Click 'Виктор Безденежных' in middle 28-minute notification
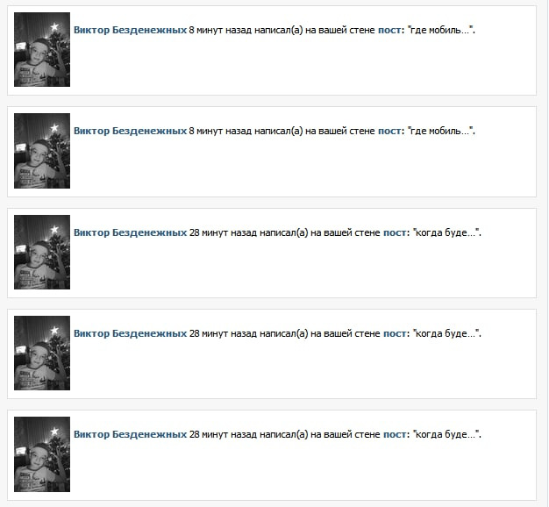549x507 pixels. [x=131, y=333]
